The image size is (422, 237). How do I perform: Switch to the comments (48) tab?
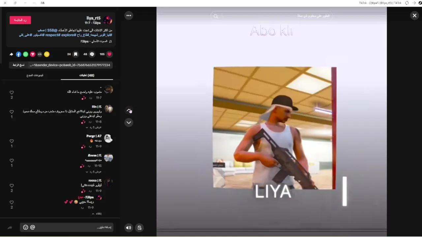[x=87, y=75]
